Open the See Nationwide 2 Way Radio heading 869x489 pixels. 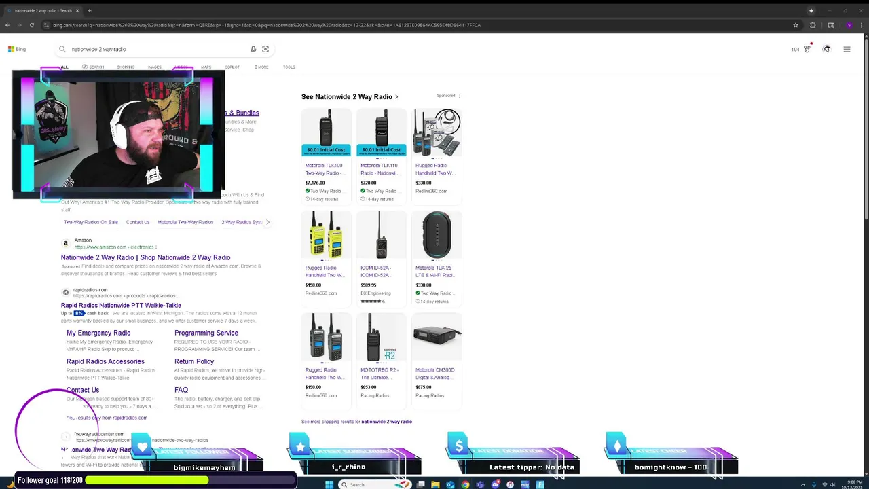pyautogui.click(x=350, y=96)
